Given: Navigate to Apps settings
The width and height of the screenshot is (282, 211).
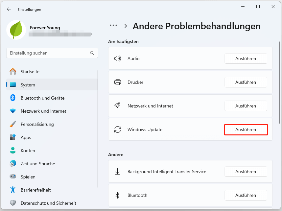Looking at the screenshot, I should 26,137.
